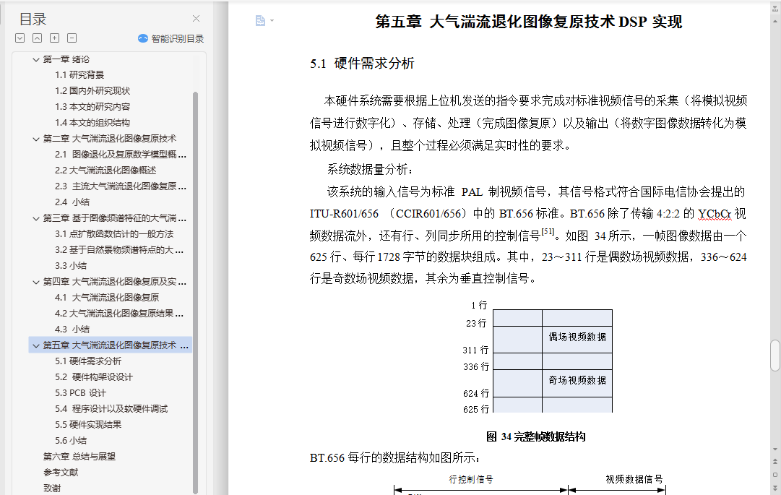Jump to 5.2 硬件构架设设计
Viewport: 781px width, 495px height.
tap(94, 377)
